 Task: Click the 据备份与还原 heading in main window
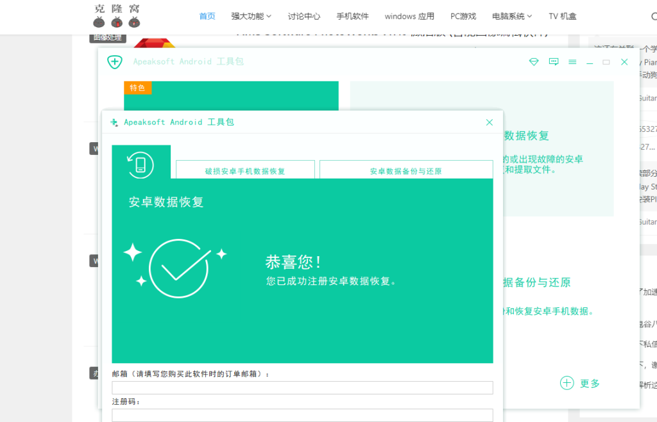[537, 282]
